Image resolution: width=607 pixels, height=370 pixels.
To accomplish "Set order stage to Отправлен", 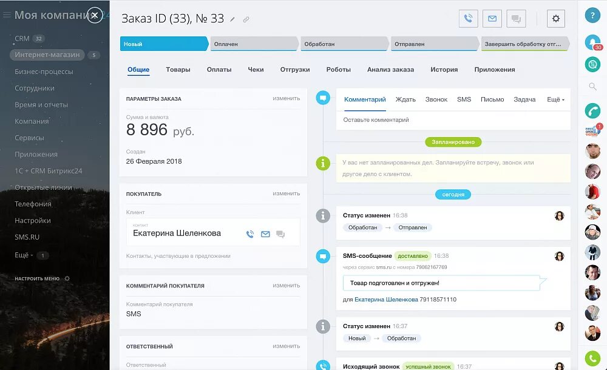I will pyautogui.click(x=435, y=44).
